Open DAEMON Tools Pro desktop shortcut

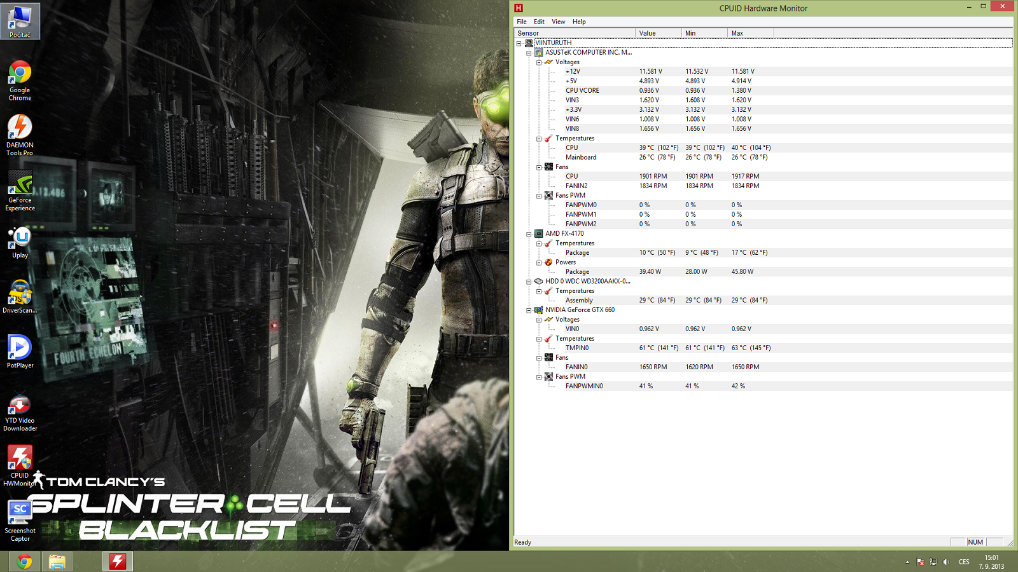coord(20,135)
